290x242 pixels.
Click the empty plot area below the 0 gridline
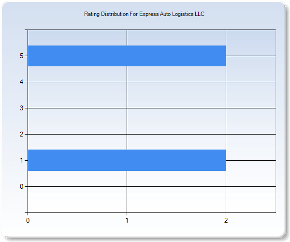151,199
